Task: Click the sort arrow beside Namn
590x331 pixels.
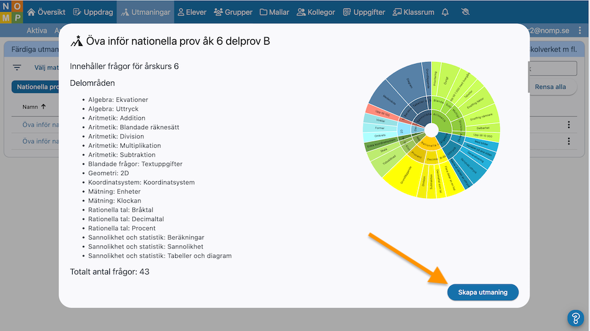Action: [x=43, y=107]
